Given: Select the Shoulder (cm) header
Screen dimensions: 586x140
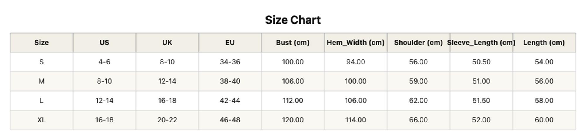Looking at the screenshot, I should click(x=418, y=43).
